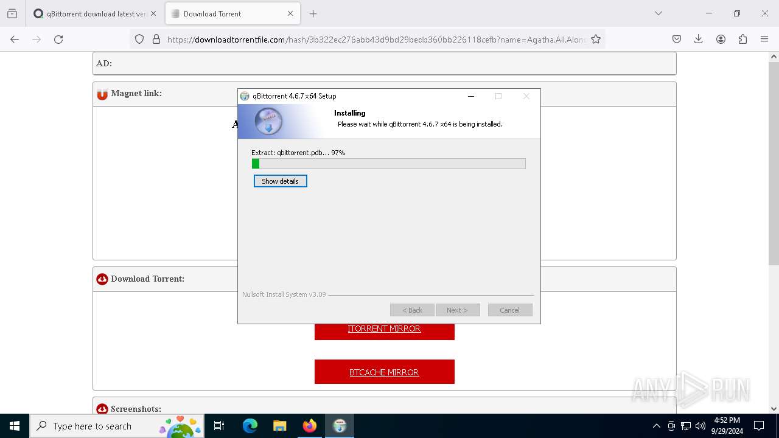Viewport: 779px width, 438px height.
Task: Open the Firefox account icon
Action: click(x=721, y=39)
